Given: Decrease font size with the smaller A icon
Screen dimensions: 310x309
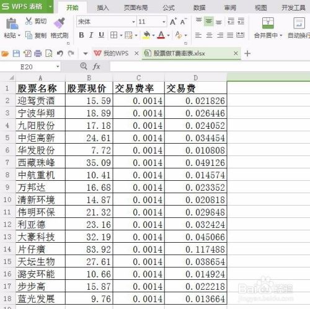Looking at the screenshot, I should pos(184,21).
